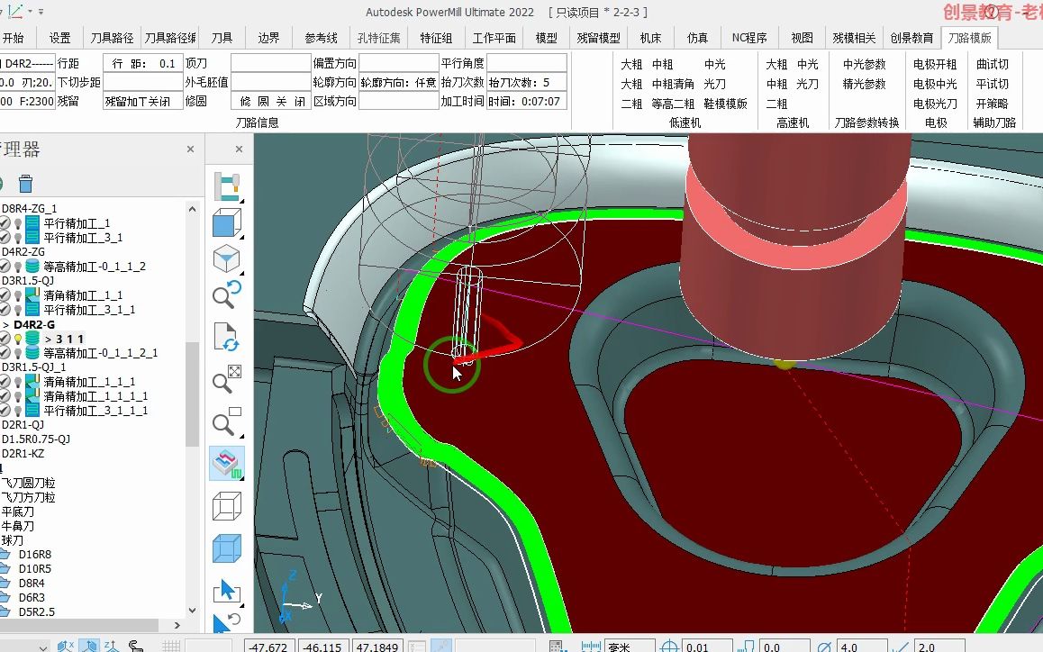Click the explorer scrollbar down arrow
1043x652 pixels.
pos(192,610)
